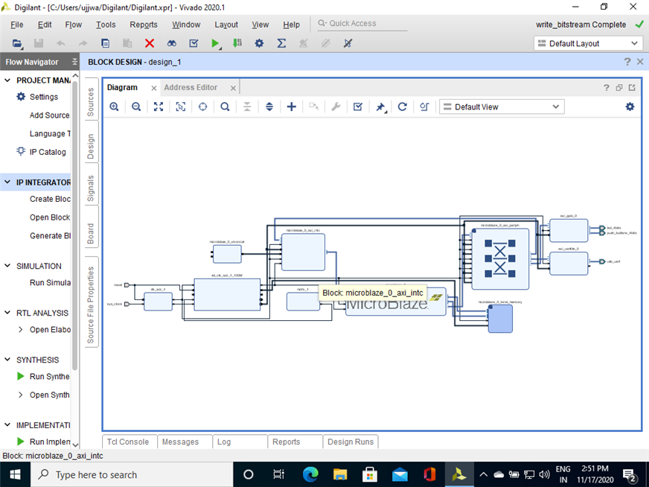Click the Regenerate Layout refresh icon
The height and width of the screenshot is (487, 649).
403,106
